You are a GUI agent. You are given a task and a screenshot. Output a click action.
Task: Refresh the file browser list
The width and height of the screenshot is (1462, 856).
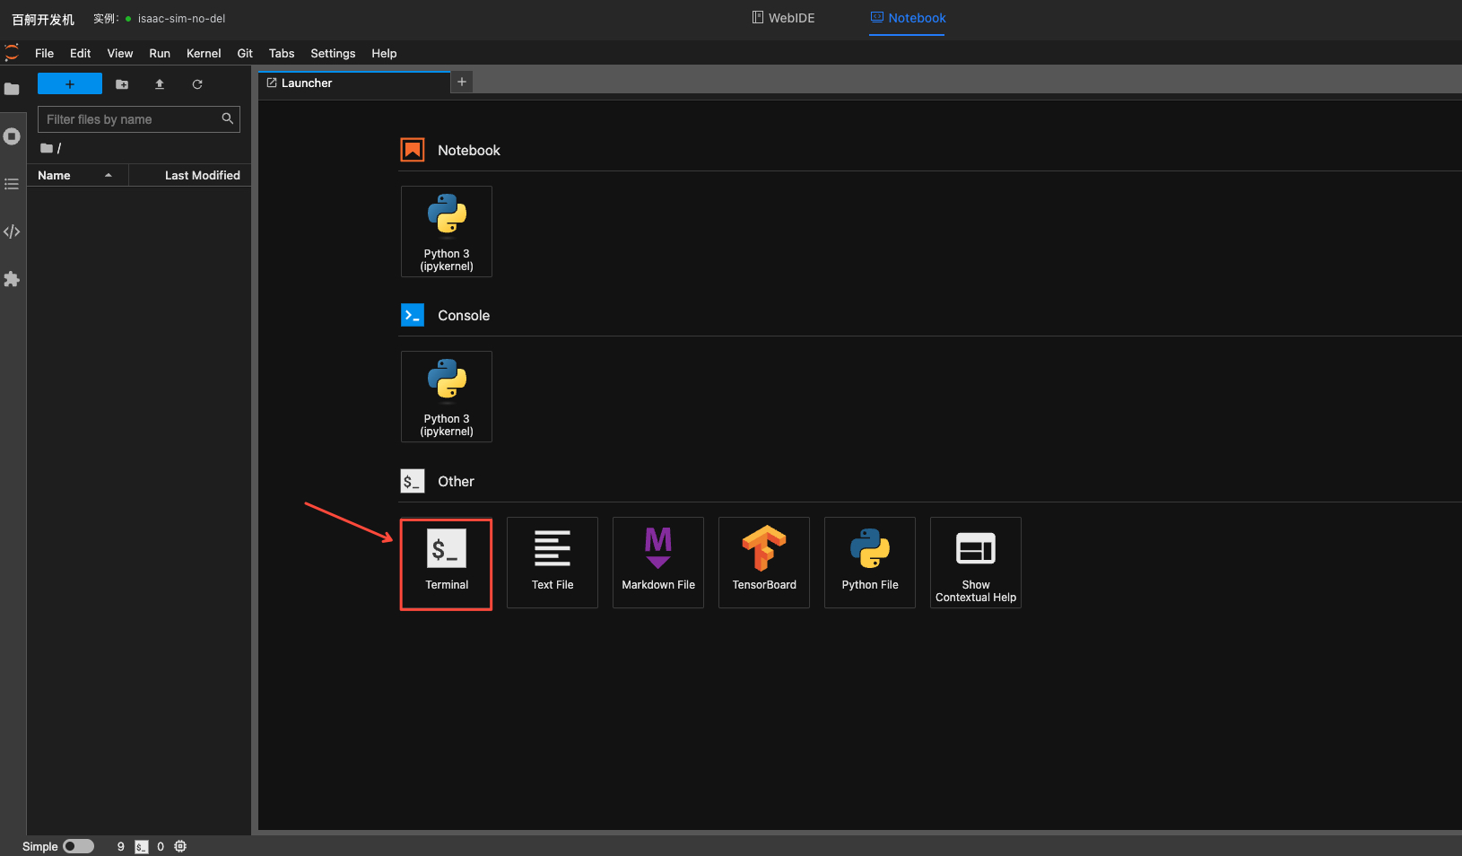(197, 84)
